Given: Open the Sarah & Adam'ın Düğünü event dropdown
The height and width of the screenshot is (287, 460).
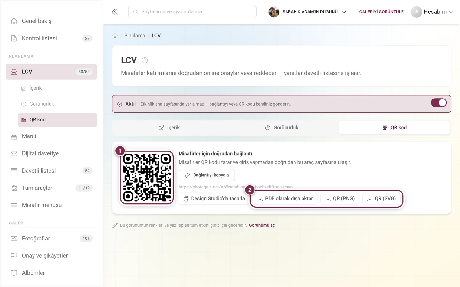Looking at the screenshot, I should tap(308, 12).
